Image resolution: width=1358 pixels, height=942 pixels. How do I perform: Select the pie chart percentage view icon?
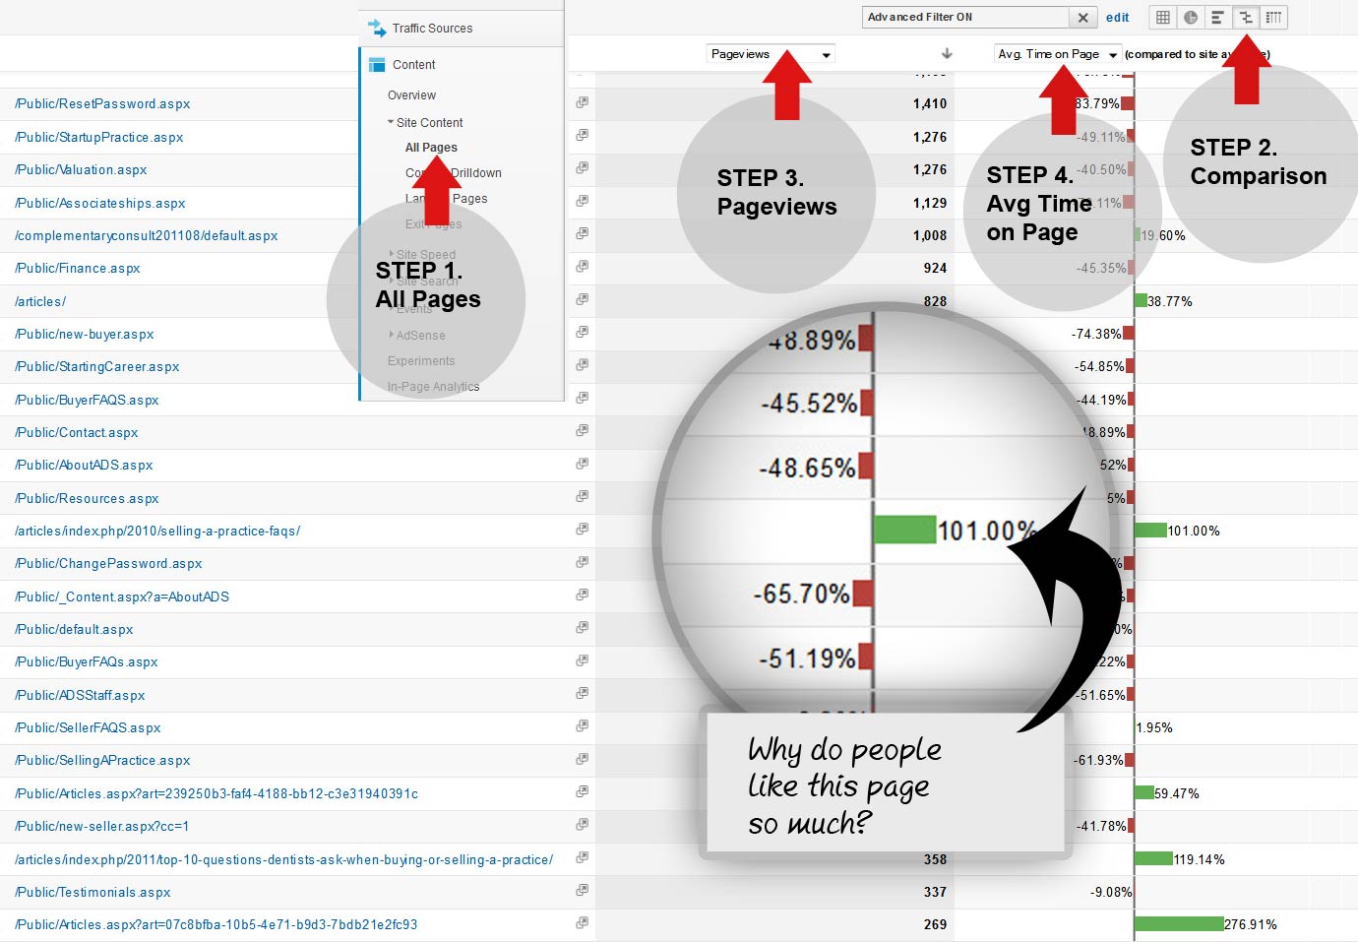click(x=1191, y=18)
